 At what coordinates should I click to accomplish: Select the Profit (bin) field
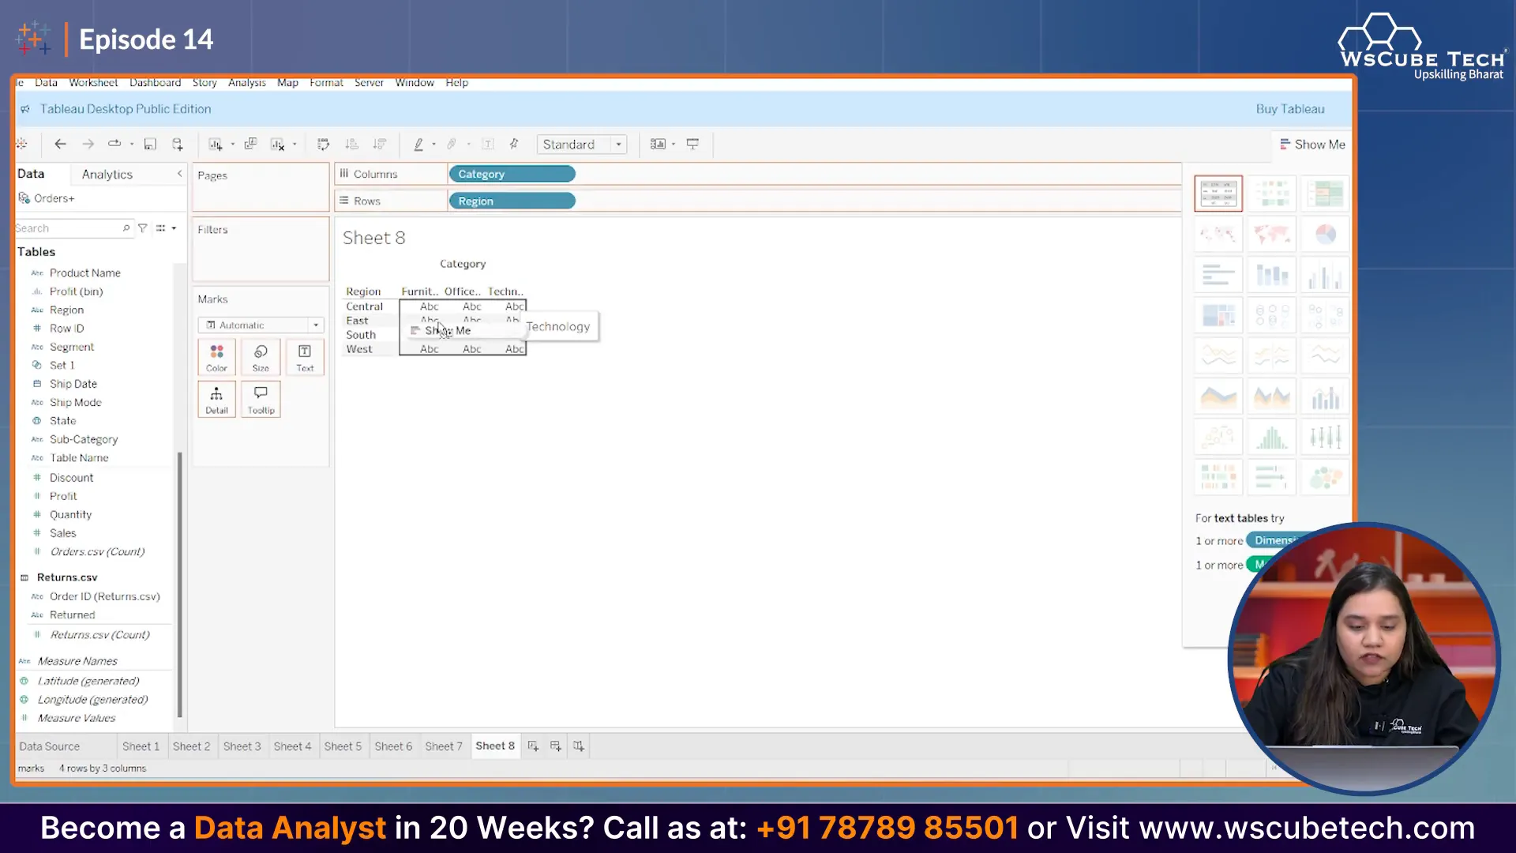76,291
